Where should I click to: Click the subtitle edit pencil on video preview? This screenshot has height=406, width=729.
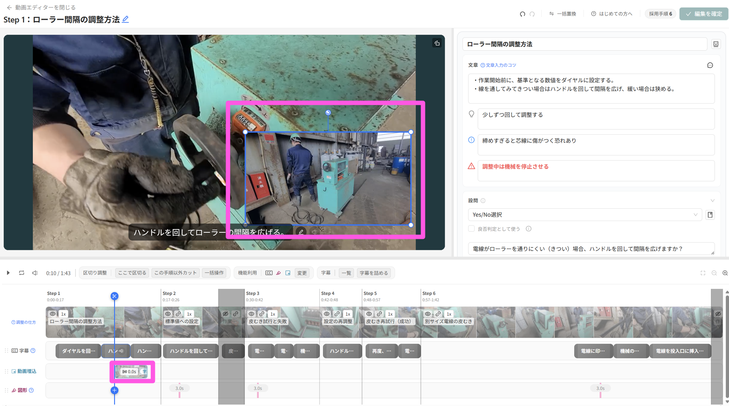301,232
